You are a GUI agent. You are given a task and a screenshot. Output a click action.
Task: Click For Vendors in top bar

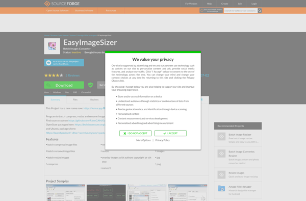tap(191, 4)
